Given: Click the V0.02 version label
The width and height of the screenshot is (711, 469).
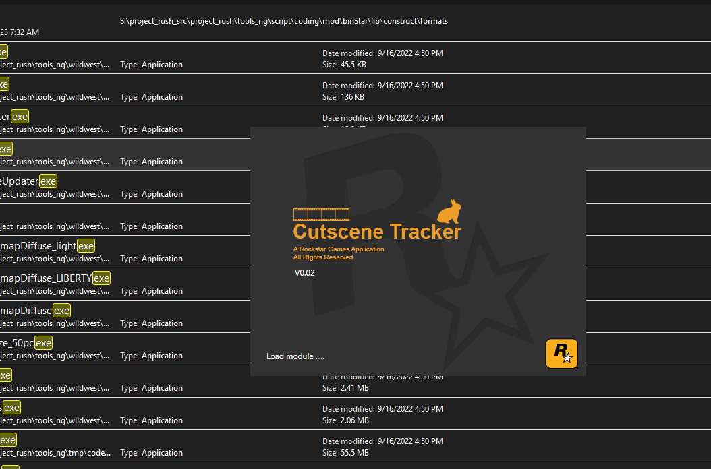Looking at the screenshot, I should click(304, 273).
